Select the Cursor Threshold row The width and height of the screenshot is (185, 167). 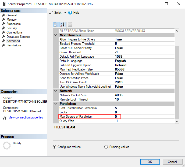pos(116,52)
